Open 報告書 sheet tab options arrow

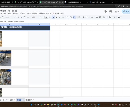(23, 100)
